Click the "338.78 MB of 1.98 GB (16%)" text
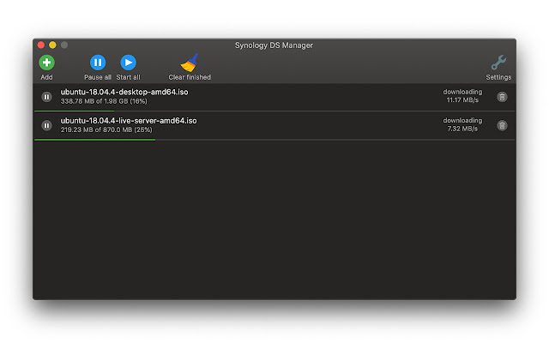The height and width of the screenshot is (343, 549). coord(104,101)
